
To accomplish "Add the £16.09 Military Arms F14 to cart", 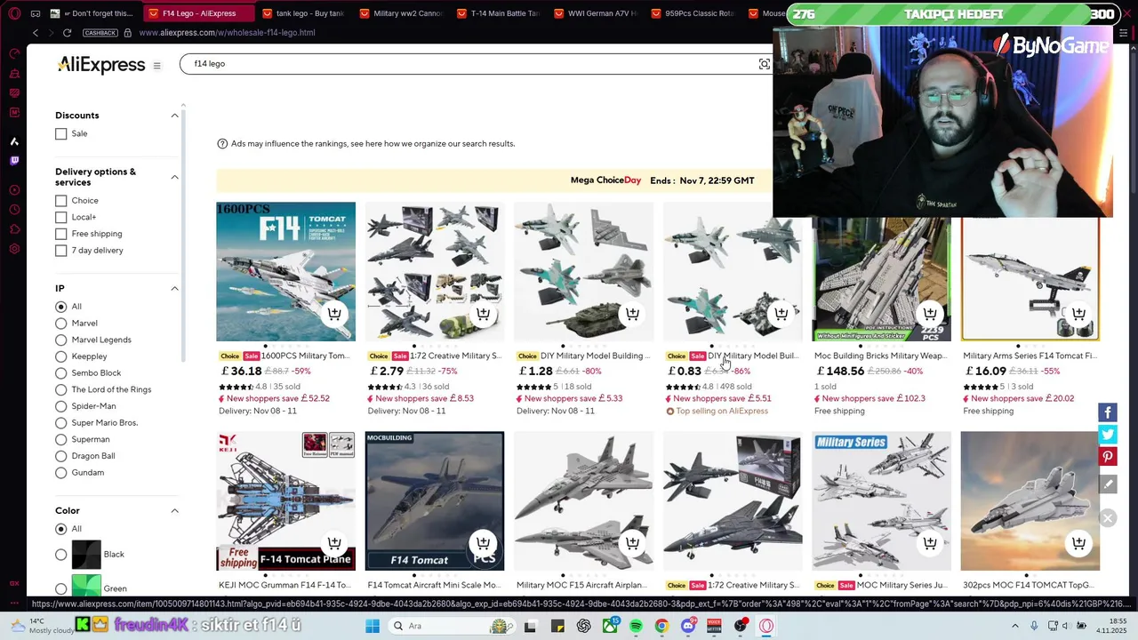I will (x=1078, y=314).
